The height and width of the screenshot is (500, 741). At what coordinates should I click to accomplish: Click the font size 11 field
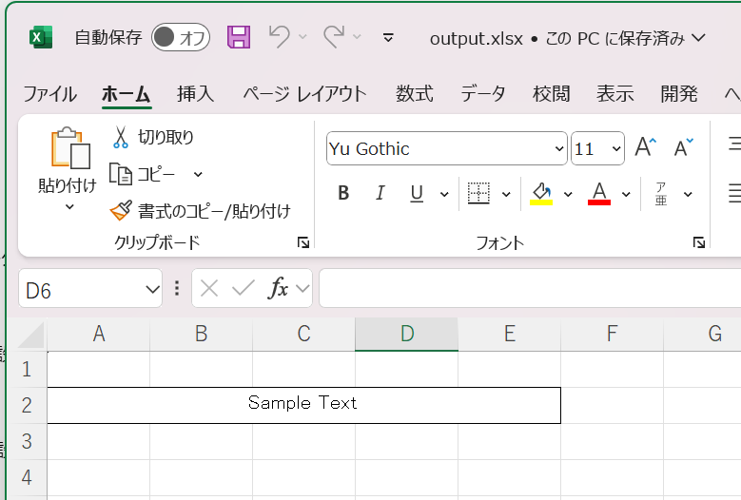590,148
